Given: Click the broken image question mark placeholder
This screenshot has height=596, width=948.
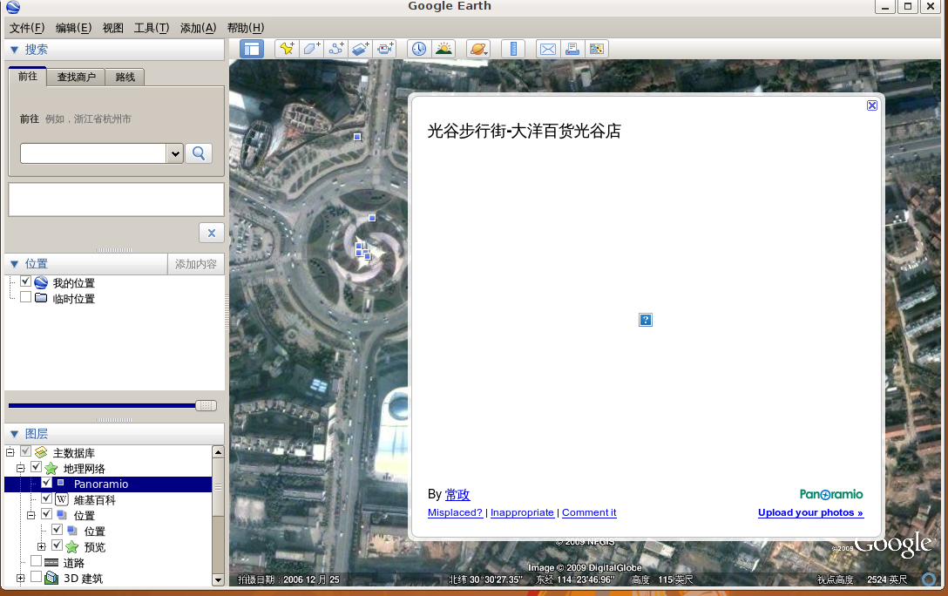Looking at the screenshot, I should 646,320.
